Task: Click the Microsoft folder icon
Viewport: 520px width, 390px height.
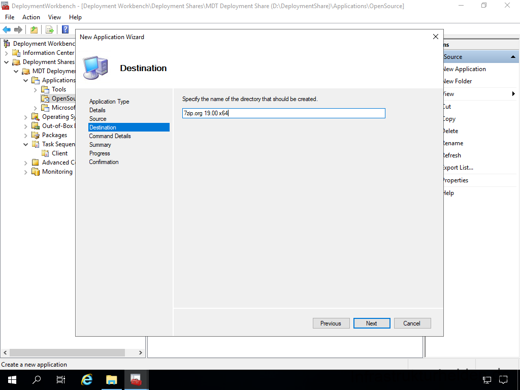Action: tap(45, 108)
